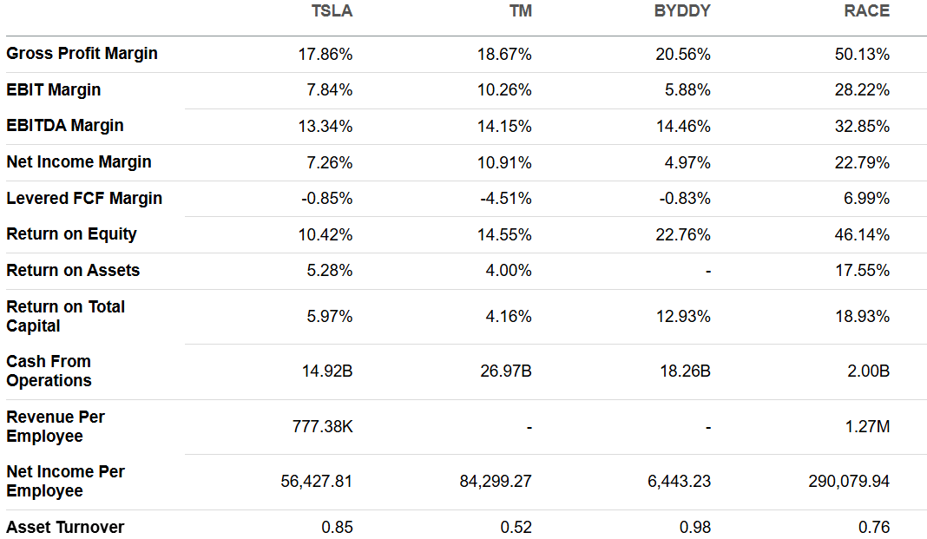Open the TM ticker column header
This screenshot has height=539, width=927.
pyautogui.click(x=521, y=11)
